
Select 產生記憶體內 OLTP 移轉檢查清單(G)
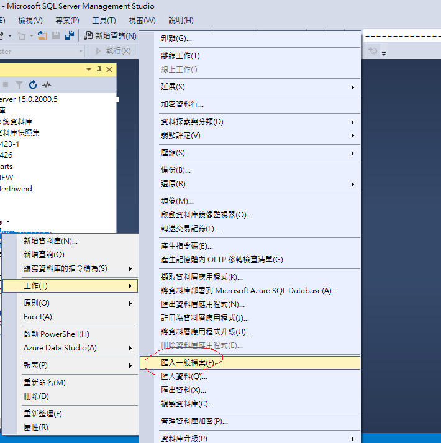(250, 260)
